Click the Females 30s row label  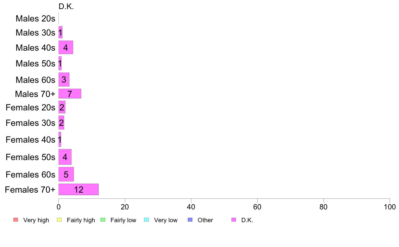31,123
